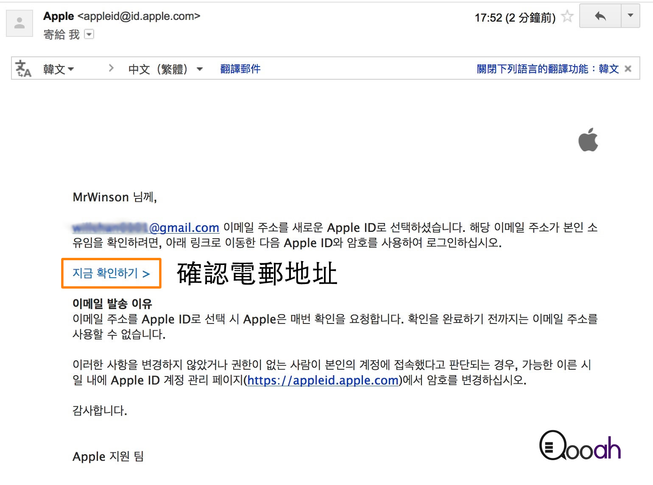
Task: Click the Qooah watermark logo
Action: pos(580,446)
